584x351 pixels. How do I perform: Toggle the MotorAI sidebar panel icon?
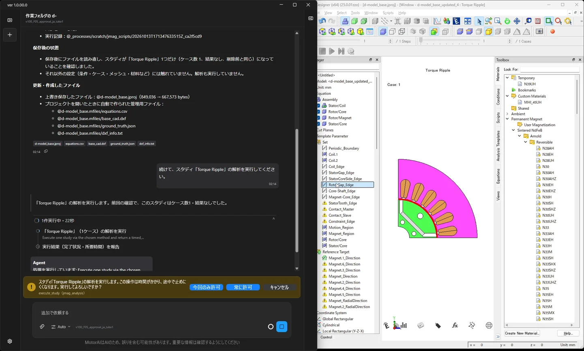point(10,20)
